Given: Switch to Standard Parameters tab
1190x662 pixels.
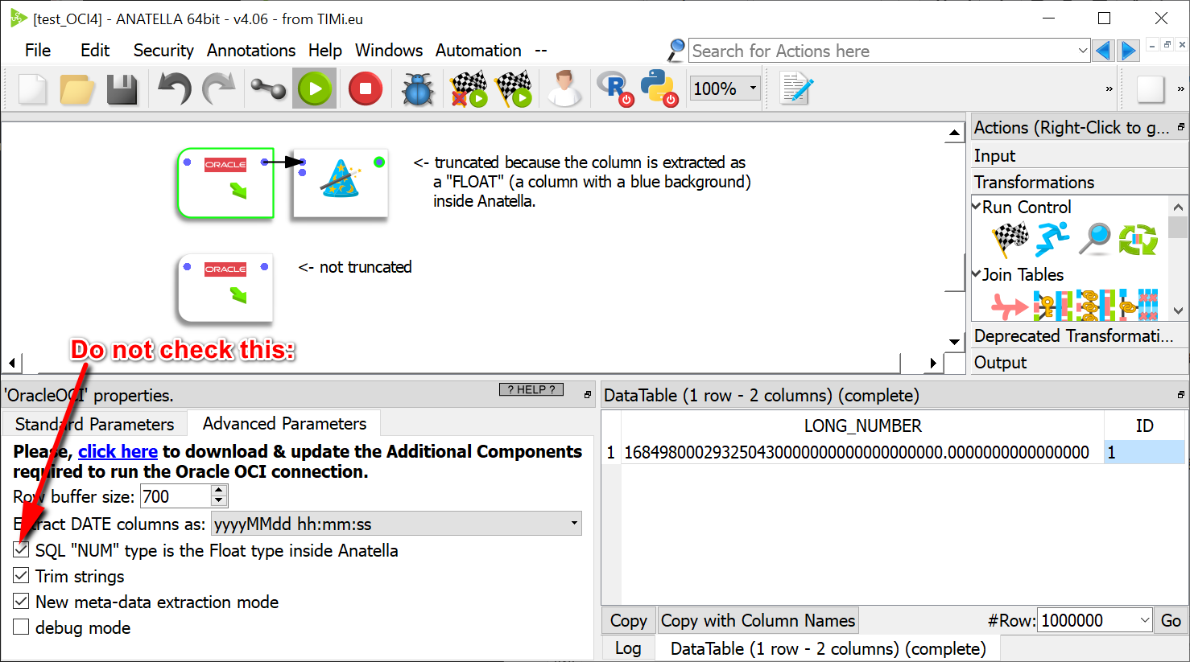Looking at the screenshot, I should [94, 424].
